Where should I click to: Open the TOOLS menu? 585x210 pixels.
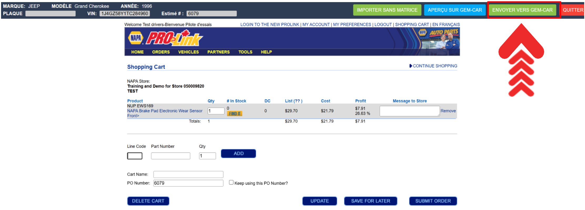point(245,52)
